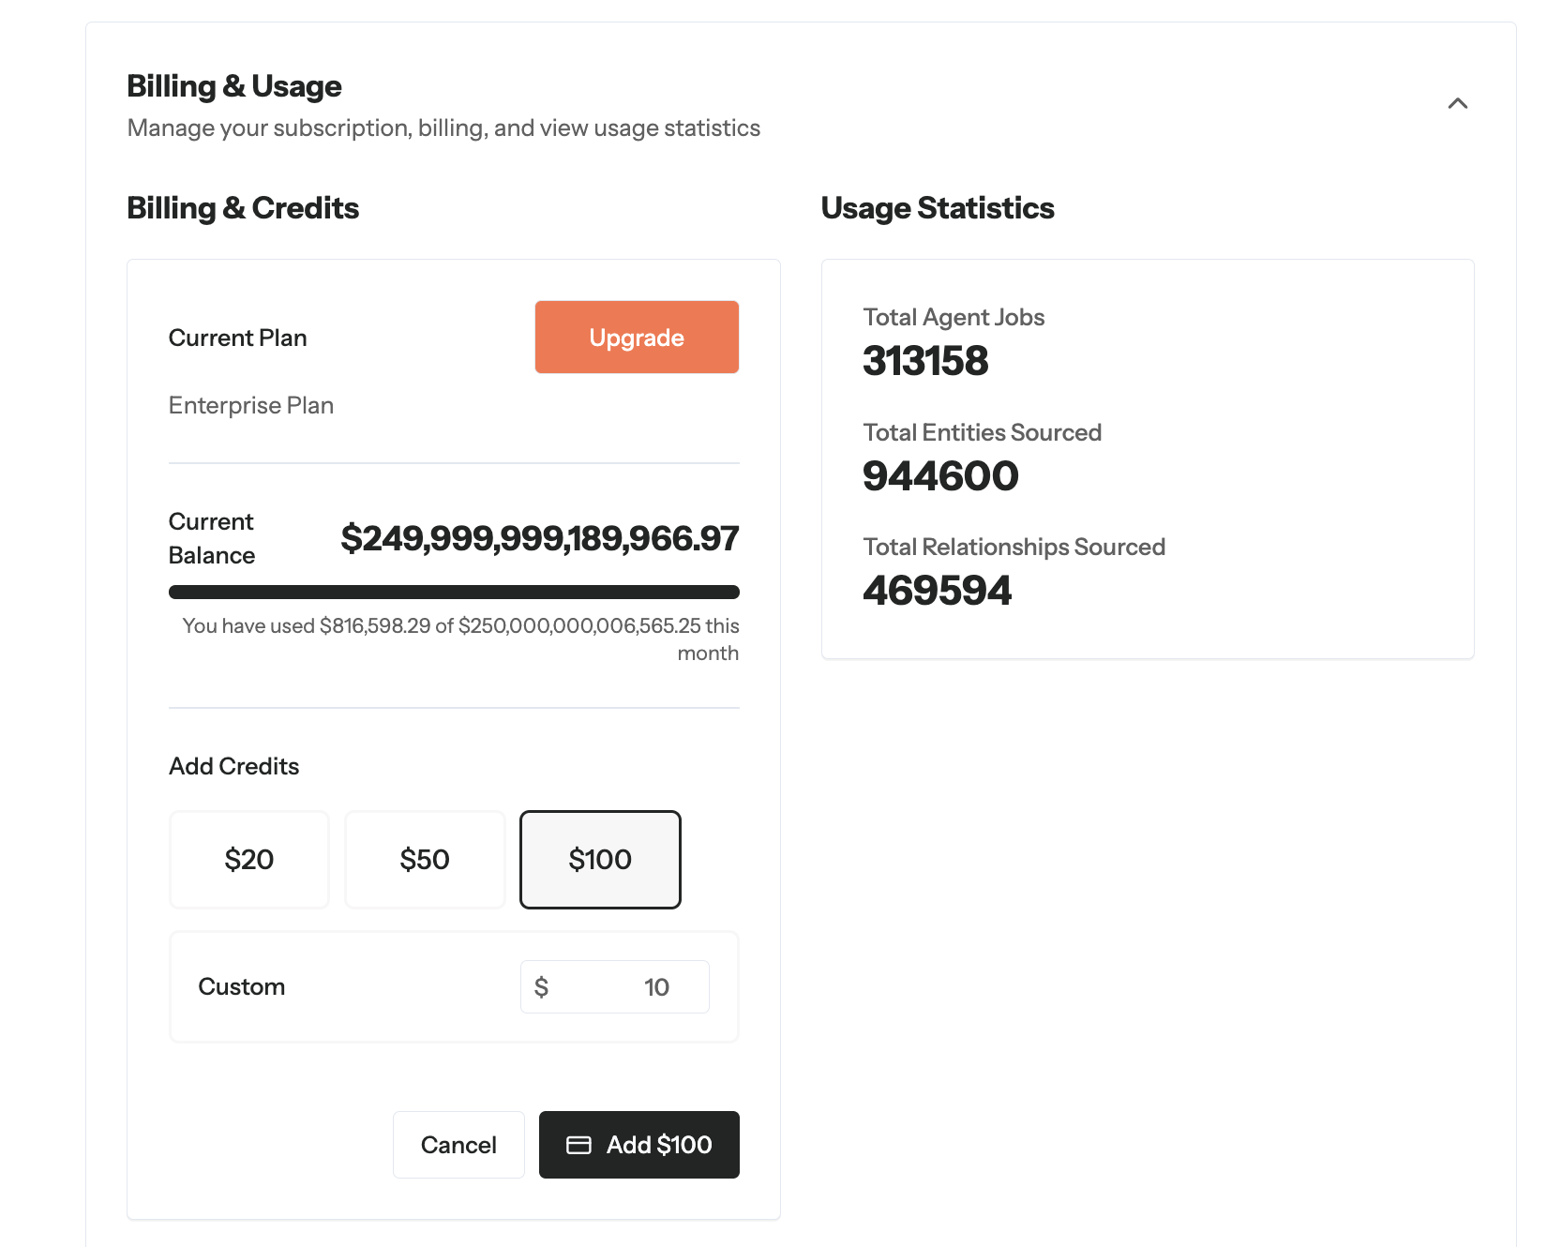Click the credit card icon on Add $100
Image resolution: width=1562 pixels, height=1247 pixels.
pos(578,1145)
